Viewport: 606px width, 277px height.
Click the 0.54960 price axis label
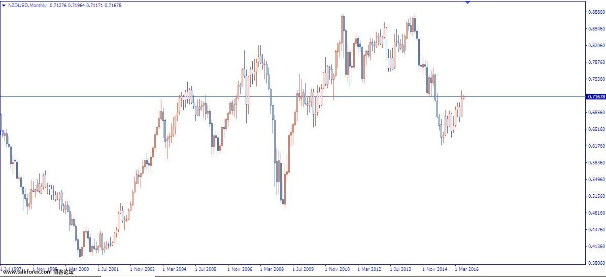tap(597, 180)
